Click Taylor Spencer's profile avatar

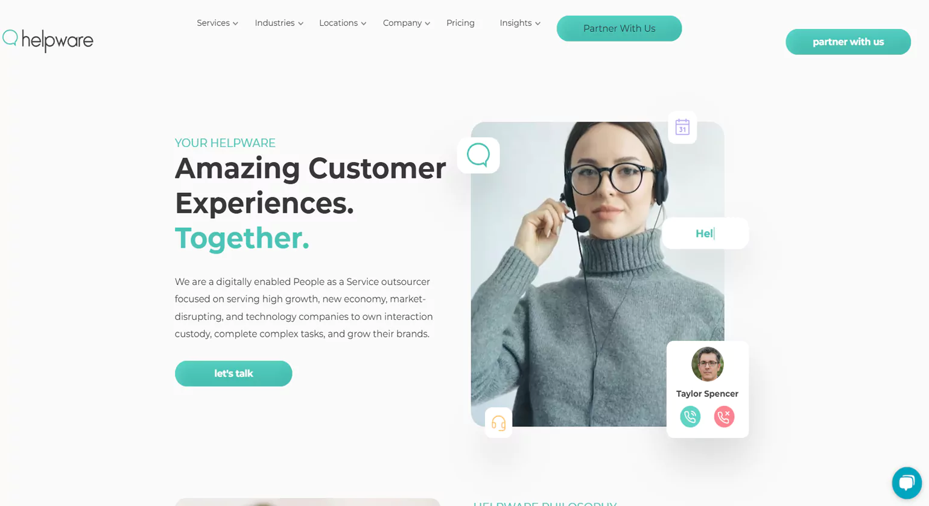pyautogui.click(x=708, y=364)
